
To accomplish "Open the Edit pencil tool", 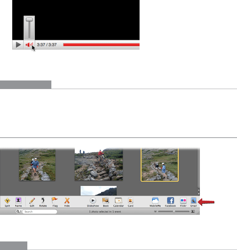I will coord(32,202).
